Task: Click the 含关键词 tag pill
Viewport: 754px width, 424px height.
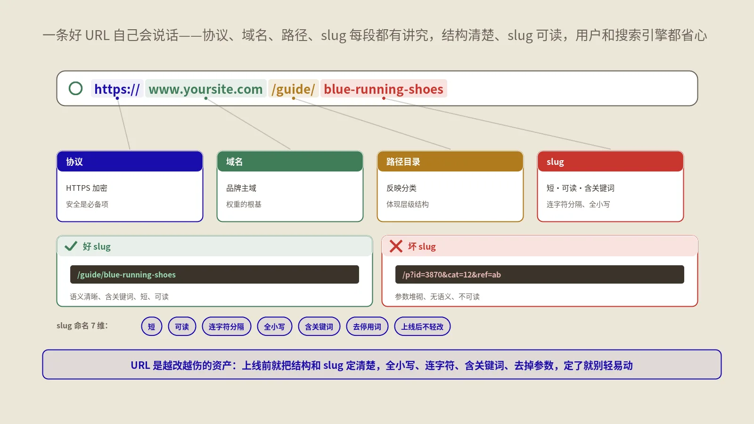Action: pyautogui.click(x=319, y=326)
